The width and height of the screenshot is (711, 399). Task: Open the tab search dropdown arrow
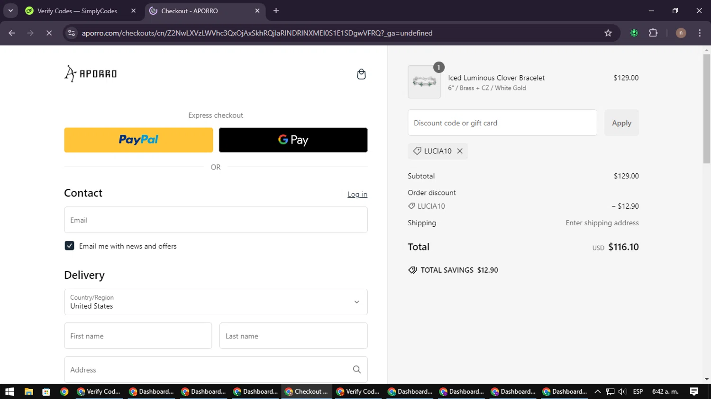(10, 10)
